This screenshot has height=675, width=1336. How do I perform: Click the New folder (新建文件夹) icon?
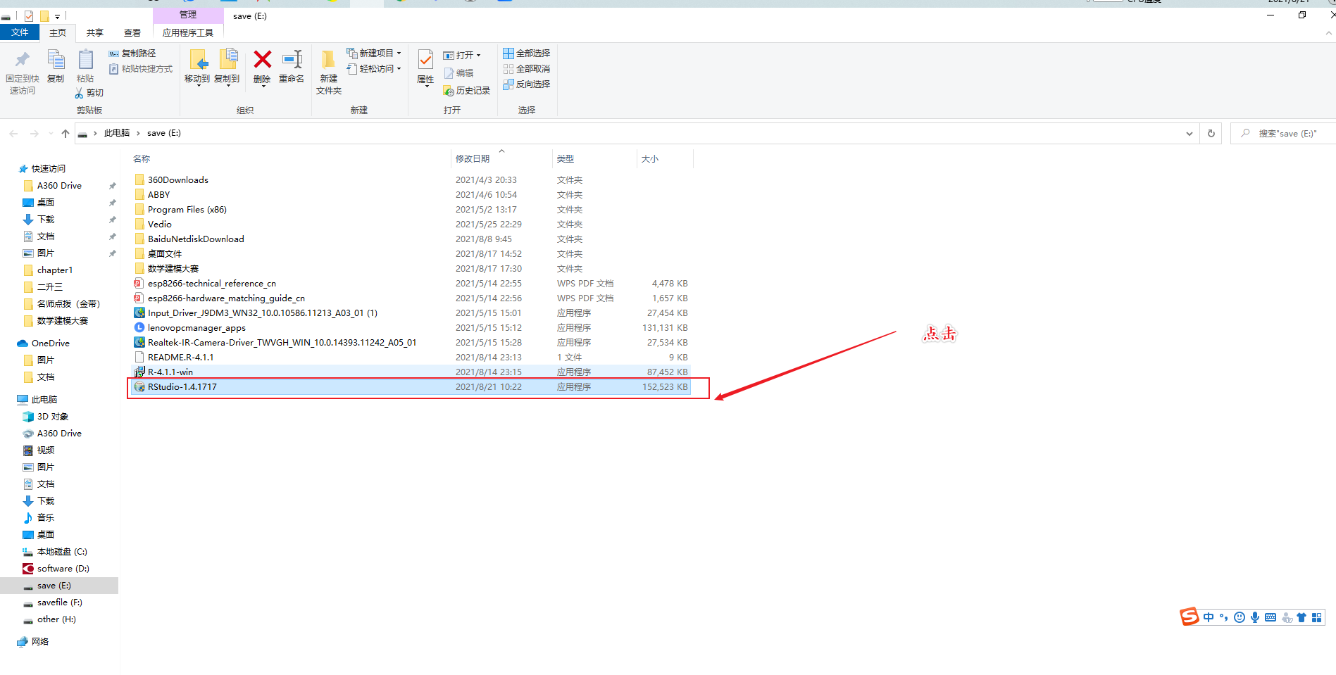[328, 60]
